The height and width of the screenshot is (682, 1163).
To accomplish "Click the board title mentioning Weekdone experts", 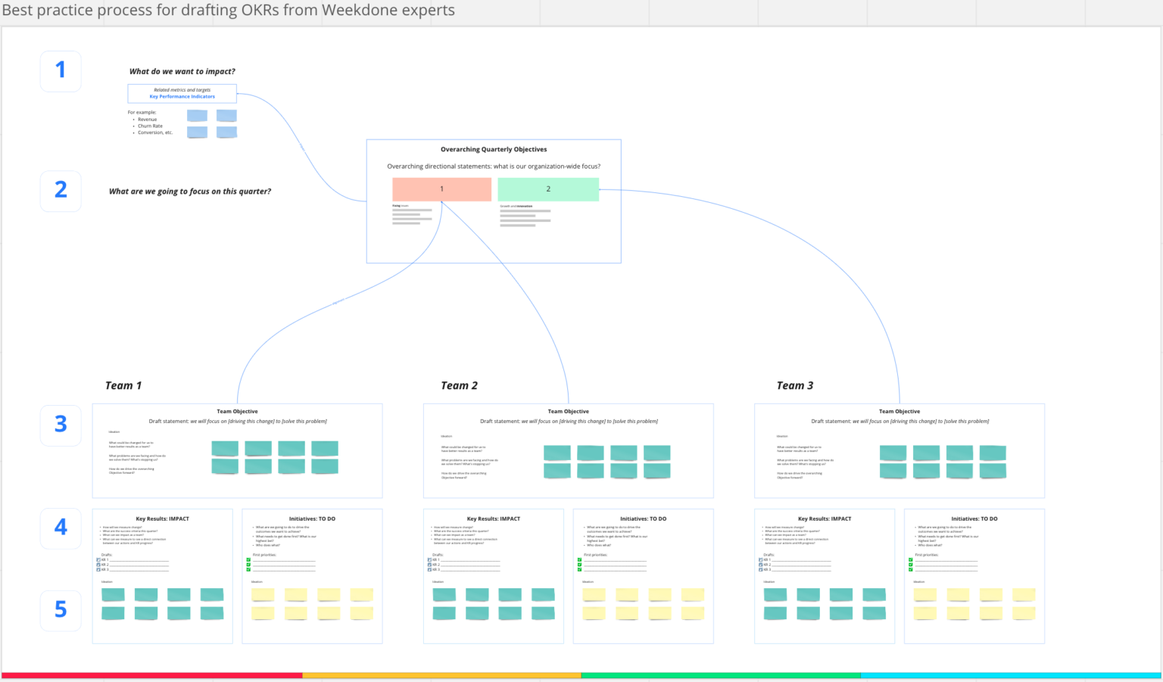I will pos(227,10).
